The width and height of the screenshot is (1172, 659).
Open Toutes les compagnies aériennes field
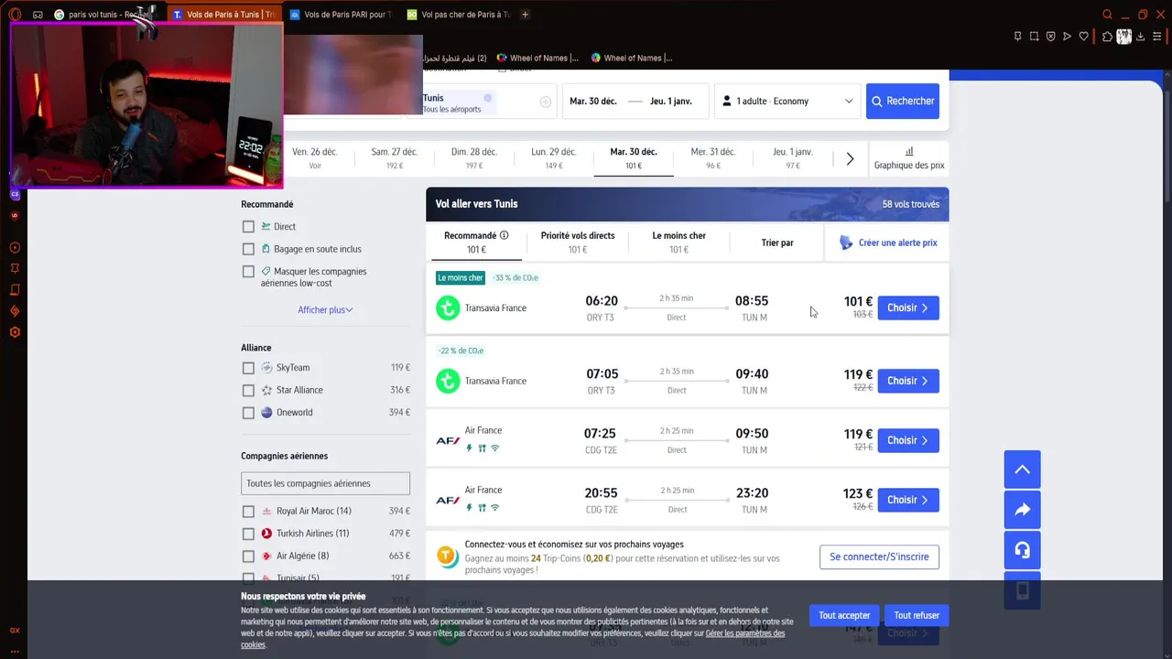click(325, 483)
